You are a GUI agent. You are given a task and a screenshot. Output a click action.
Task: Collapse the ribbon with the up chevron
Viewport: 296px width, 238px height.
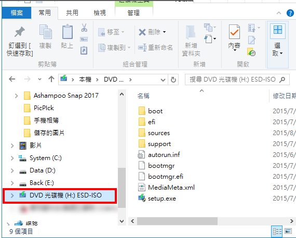coord(279,13)
